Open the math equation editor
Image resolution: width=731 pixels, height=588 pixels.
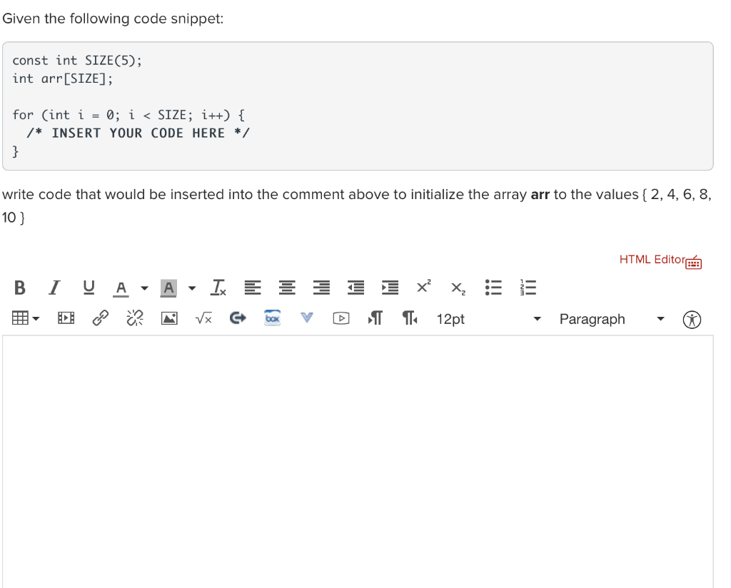(203, 318)
